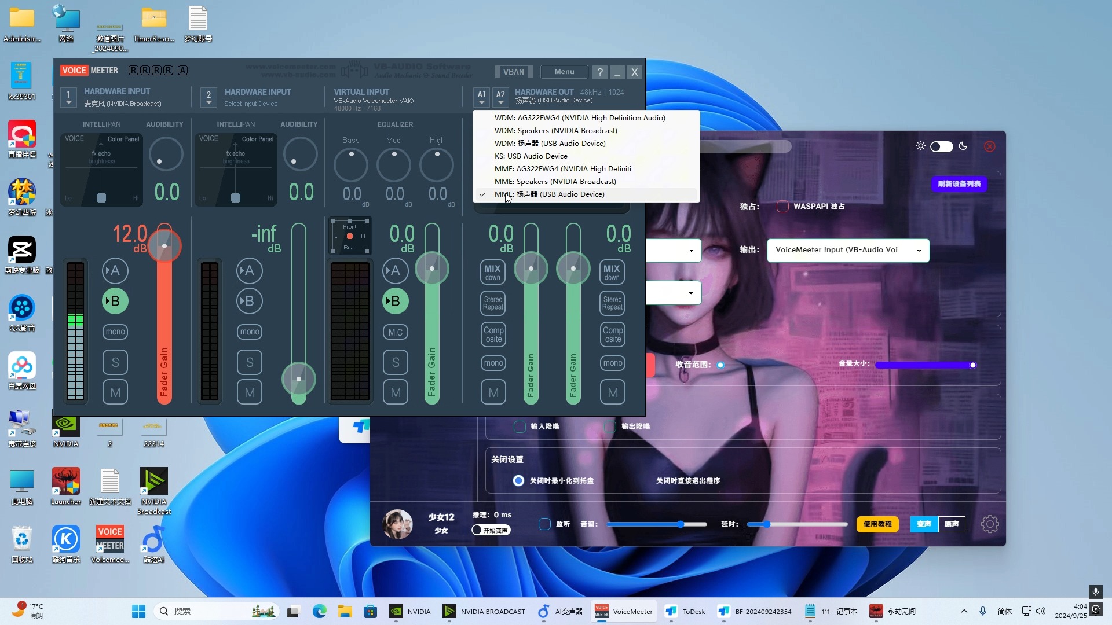This screenshot has height=625, width=1112.
Task: Select WDM: 扬声器 (USB Audio Device)
Action: [586, 143]
